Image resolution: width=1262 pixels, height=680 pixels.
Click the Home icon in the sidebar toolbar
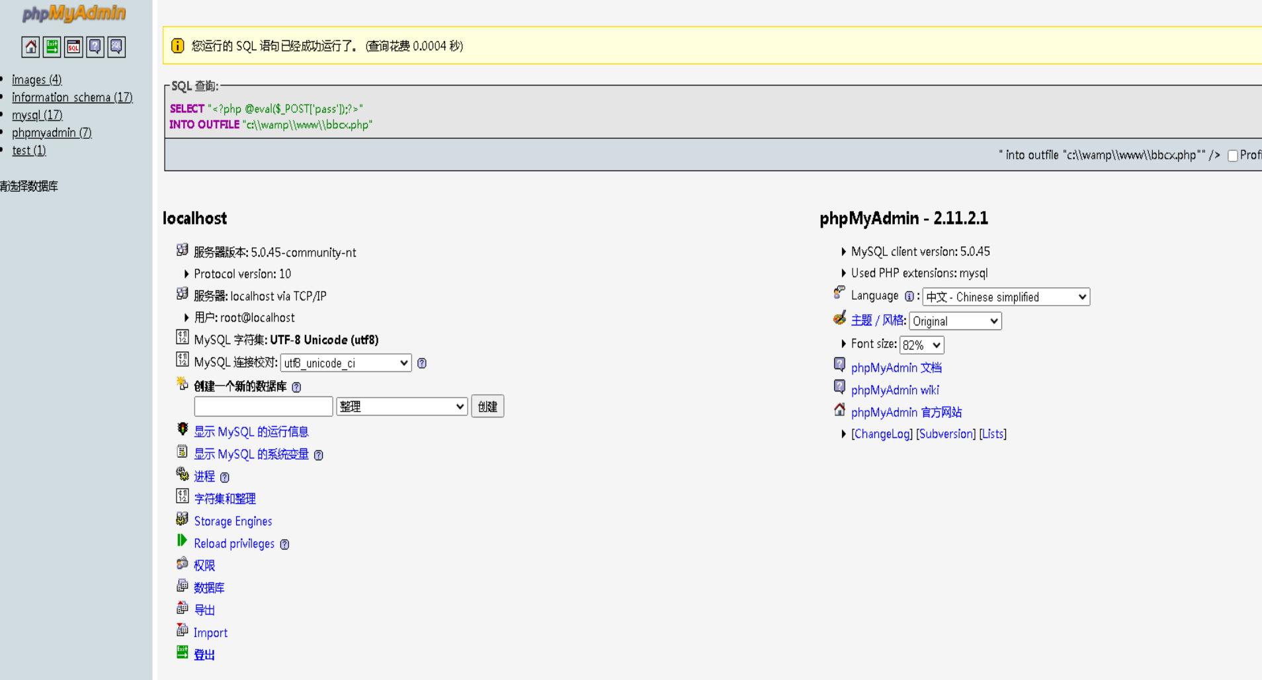coord(30,47)
